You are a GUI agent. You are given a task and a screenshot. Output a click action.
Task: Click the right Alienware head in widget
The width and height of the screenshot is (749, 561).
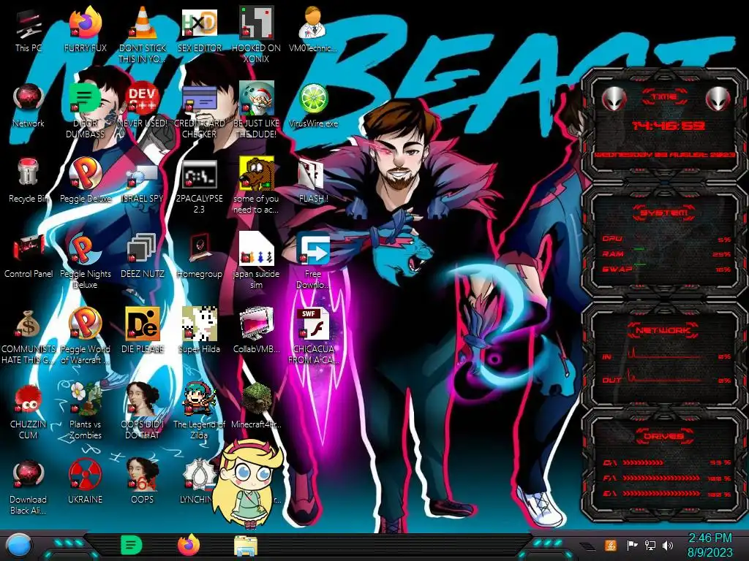[718, 99]
